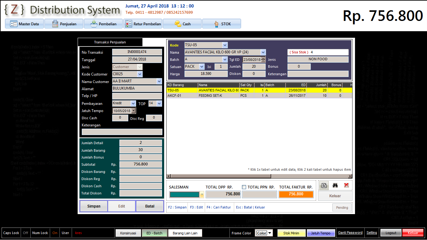Switch to the ED - Batch view
The height and width of the screenshot is (240, 427).
click(154, 233)
